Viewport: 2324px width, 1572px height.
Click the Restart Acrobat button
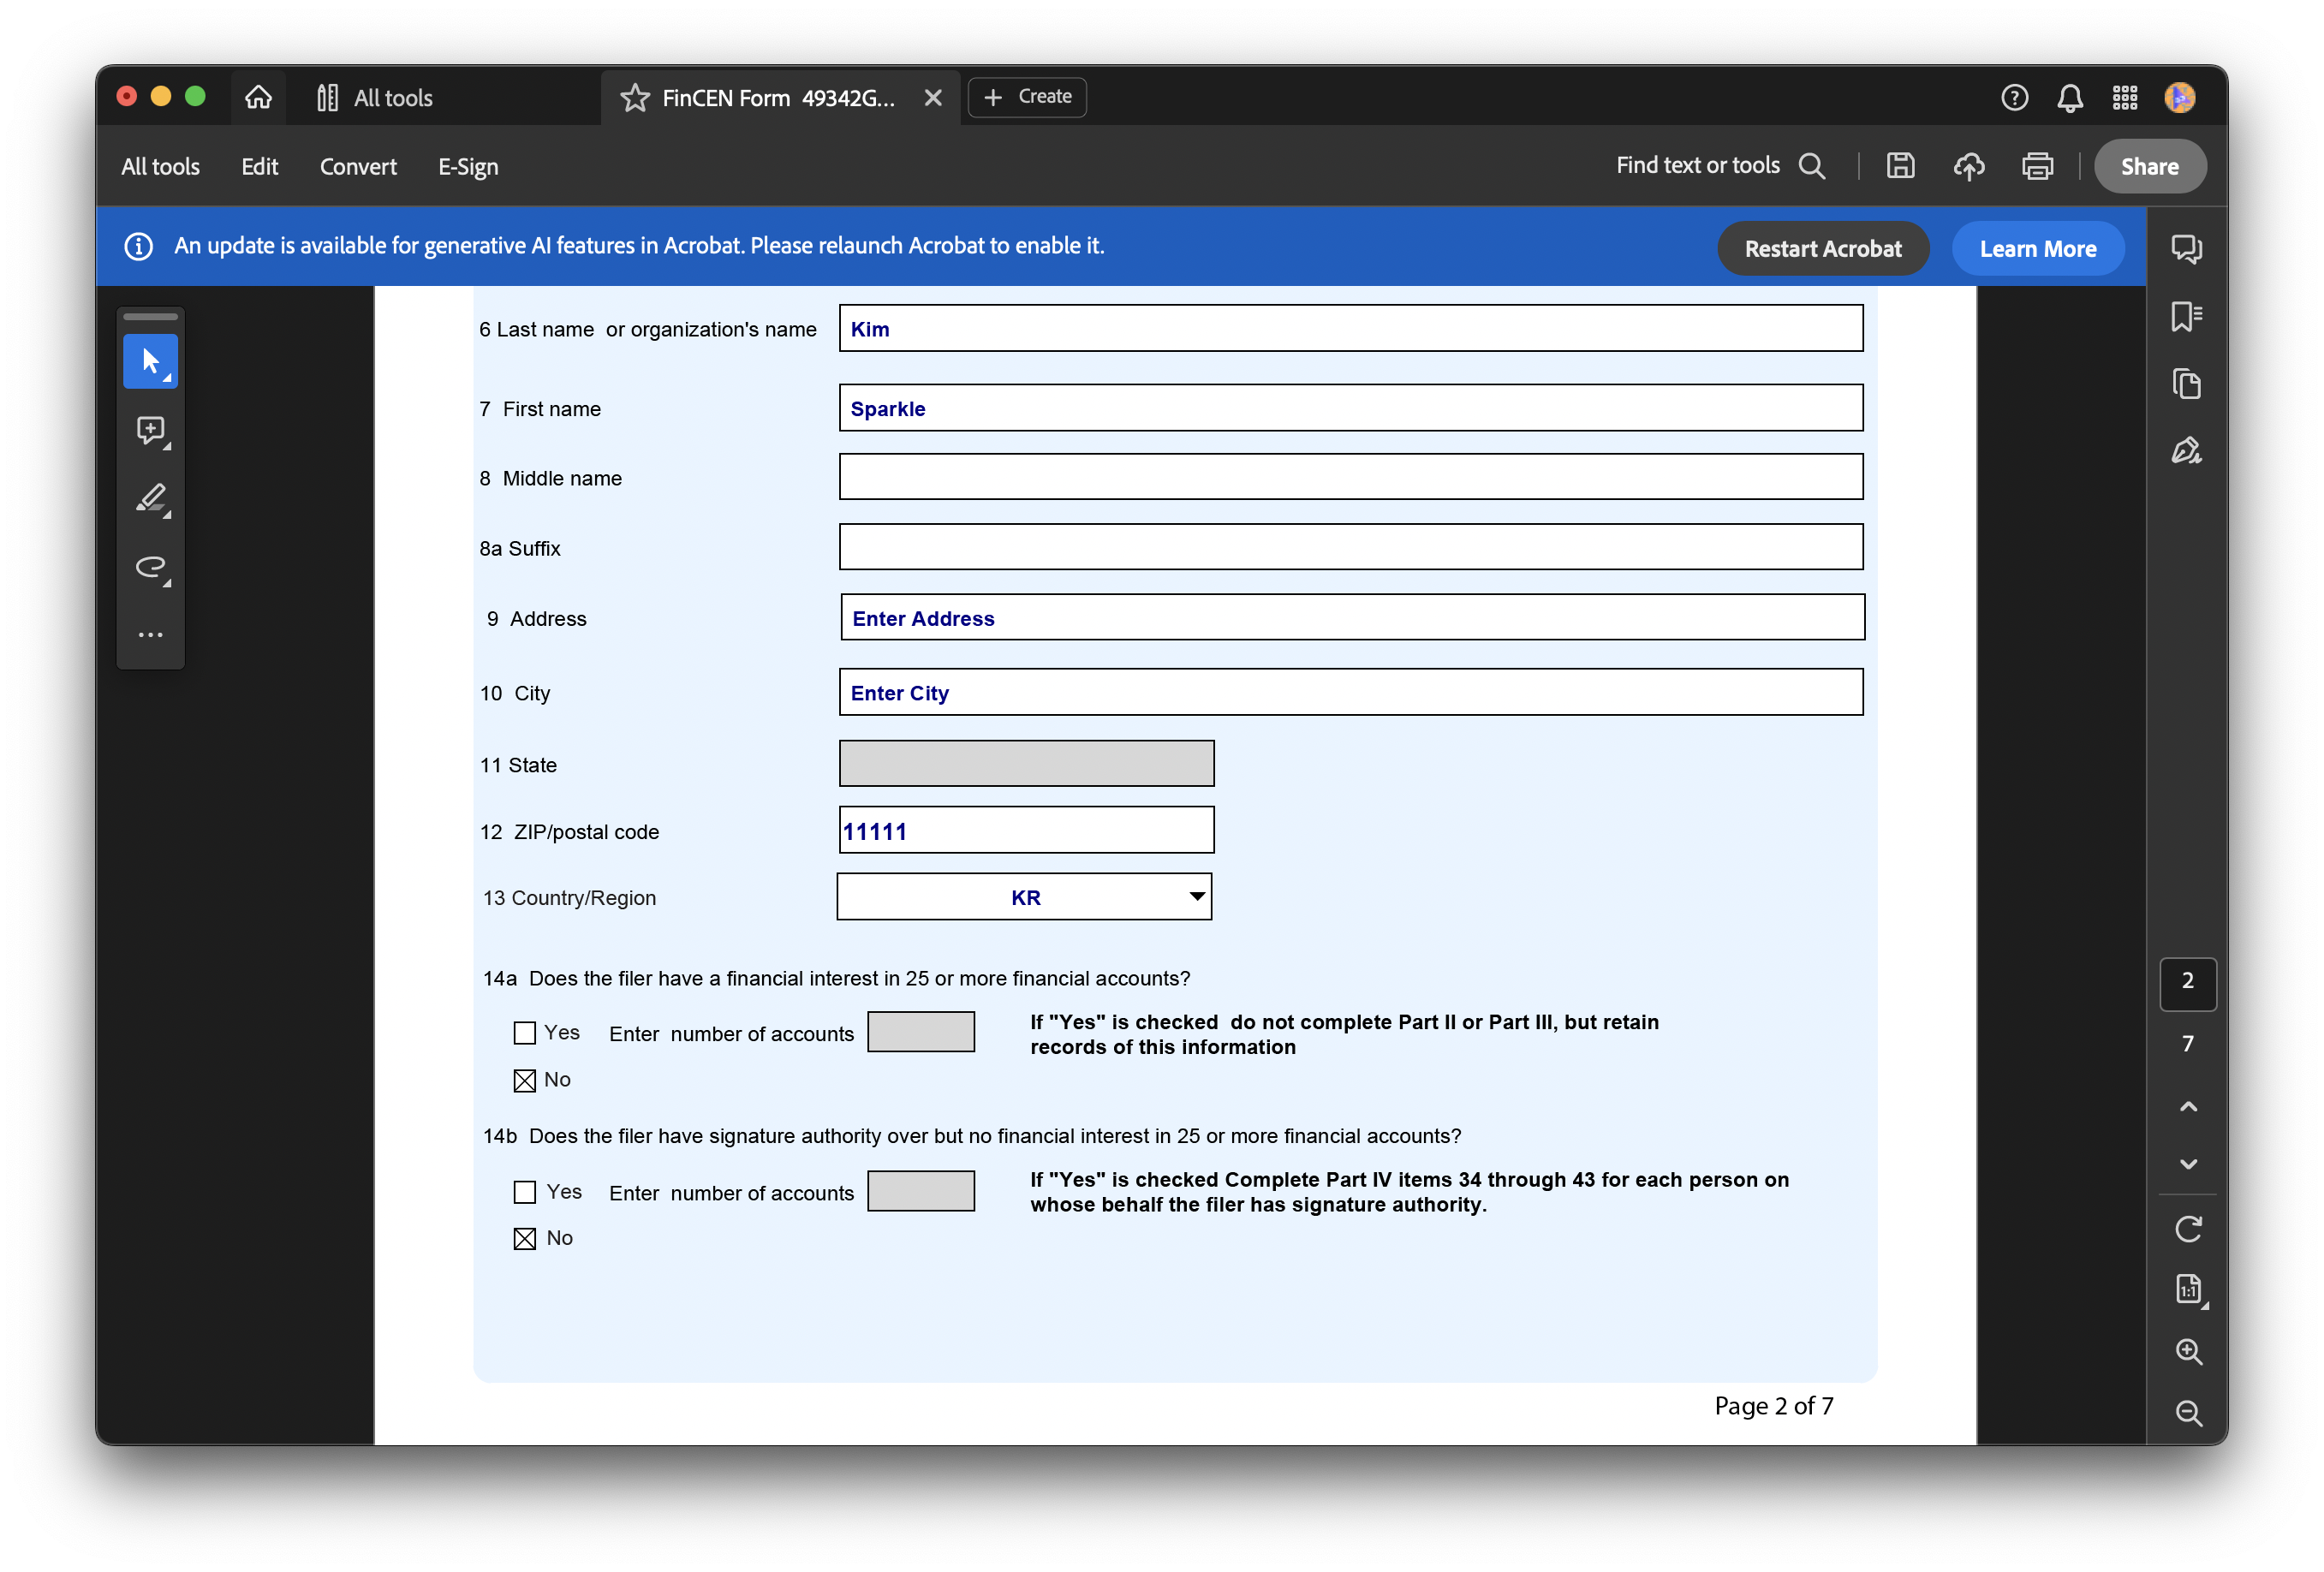pos(1822,249)
